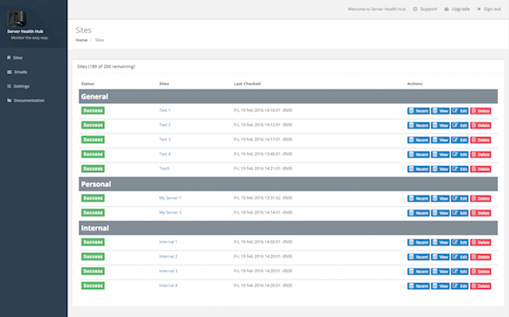Open the Test 3 site link
The height and width of the screenshot is (317, 509).
(164, 140)
